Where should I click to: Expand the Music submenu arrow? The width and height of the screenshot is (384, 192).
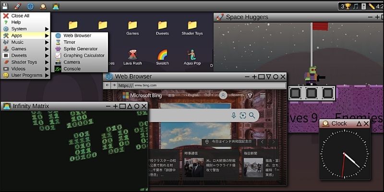click(47, 42)
